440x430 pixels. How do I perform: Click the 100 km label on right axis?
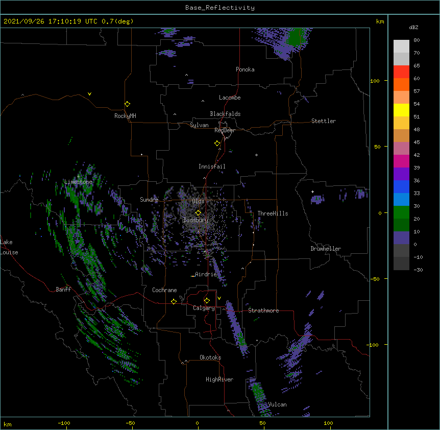click(375, 81)
